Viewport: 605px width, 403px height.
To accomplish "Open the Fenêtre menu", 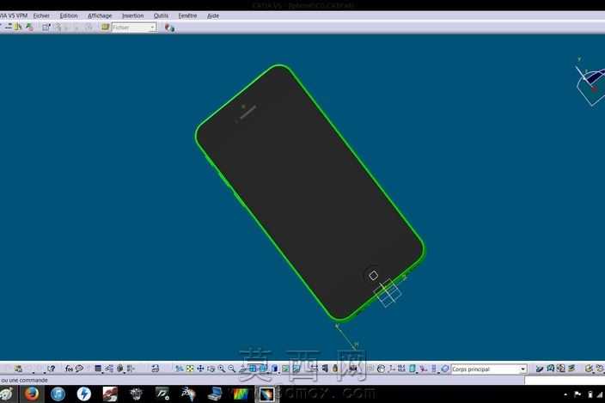I will tap(187, 15).
